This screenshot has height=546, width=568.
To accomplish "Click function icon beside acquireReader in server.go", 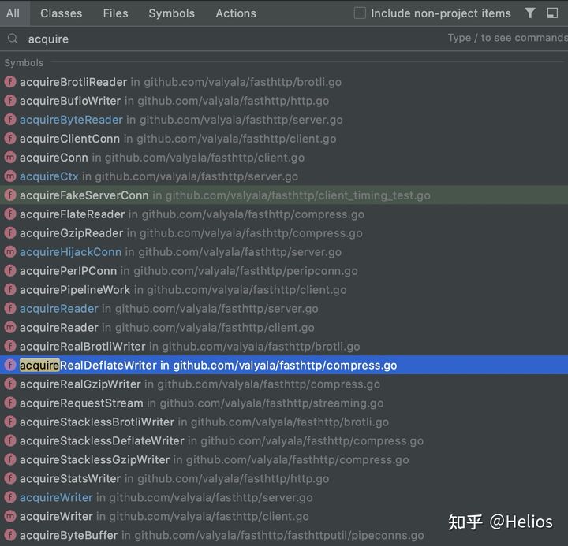I will click(x=10, y=308).
